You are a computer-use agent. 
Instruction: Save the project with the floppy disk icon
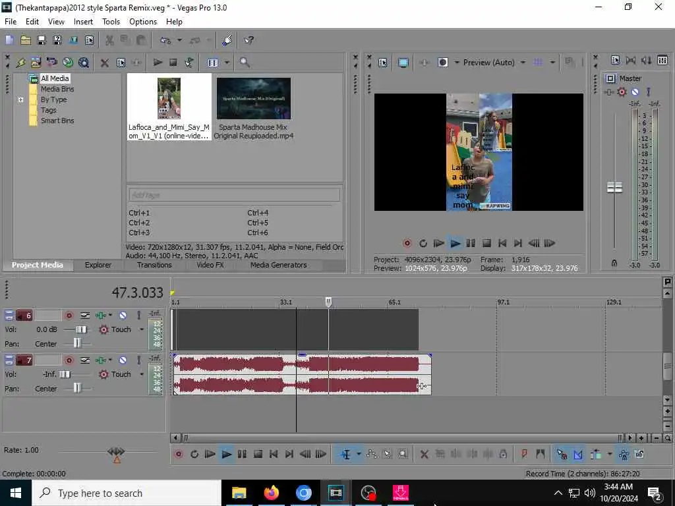[42, 40]
